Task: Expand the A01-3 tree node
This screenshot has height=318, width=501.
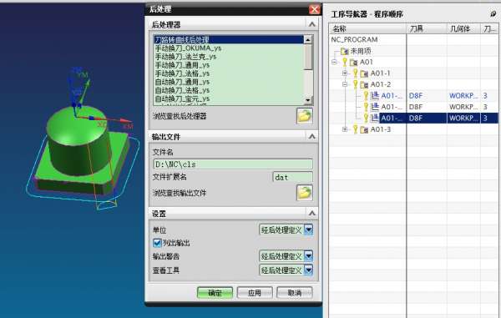Action: [x=345, y=129]
